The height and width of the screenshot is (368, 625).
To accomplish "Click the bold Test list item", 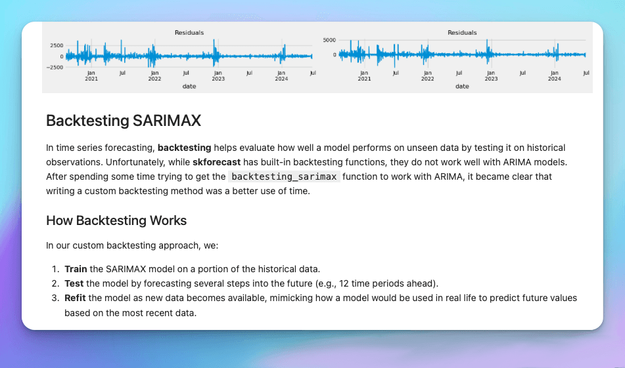I will 74,283.
